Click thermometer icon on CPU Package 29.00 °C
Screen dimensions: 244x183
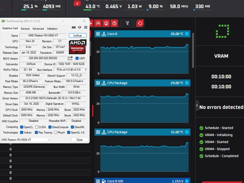[x=104, y=83]
